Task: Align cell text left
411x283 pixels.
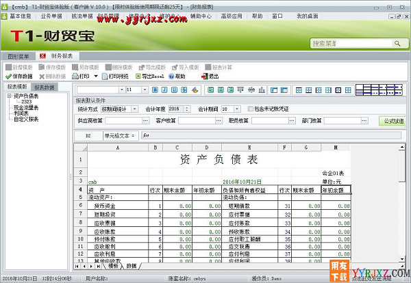Action: click(210, 90)
